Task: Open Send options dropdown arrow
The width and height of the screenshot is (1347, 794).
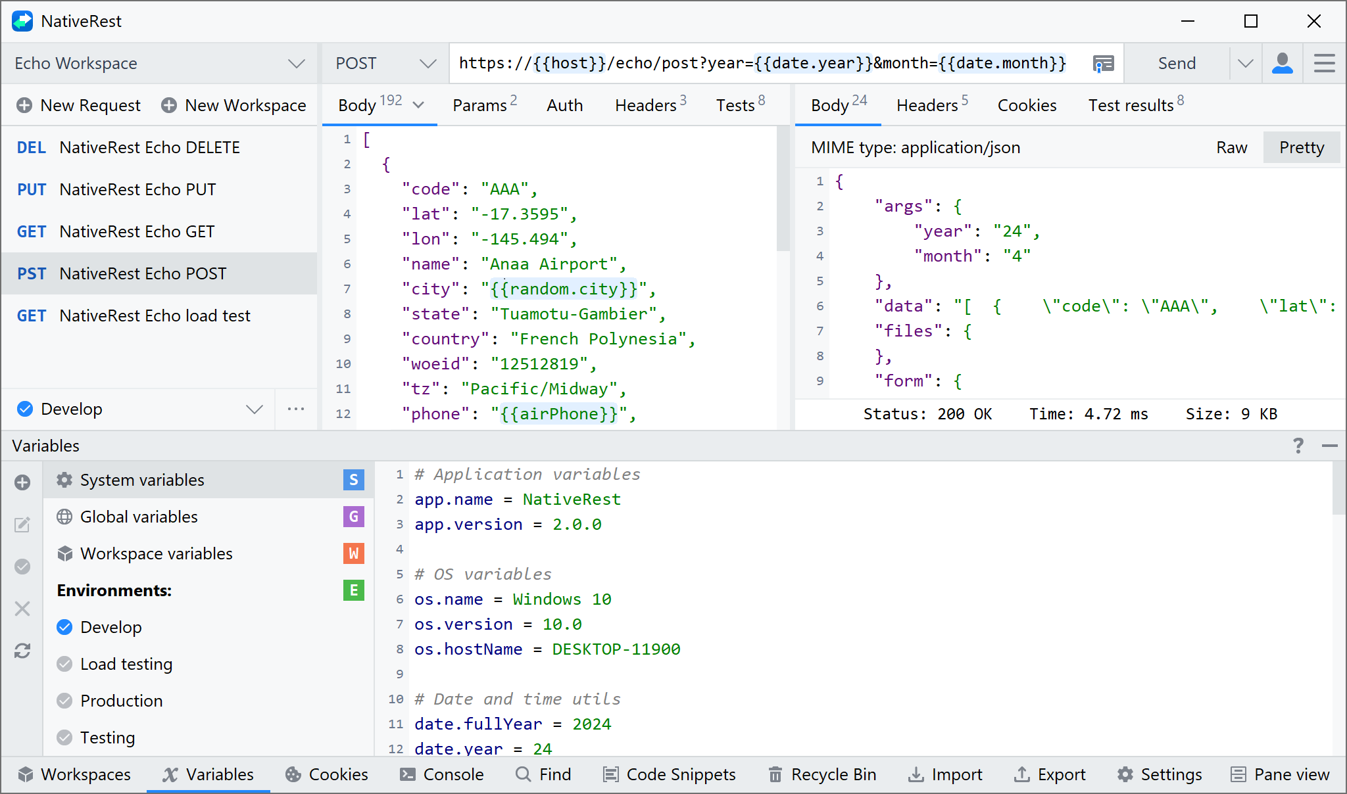Action: 1245,63
